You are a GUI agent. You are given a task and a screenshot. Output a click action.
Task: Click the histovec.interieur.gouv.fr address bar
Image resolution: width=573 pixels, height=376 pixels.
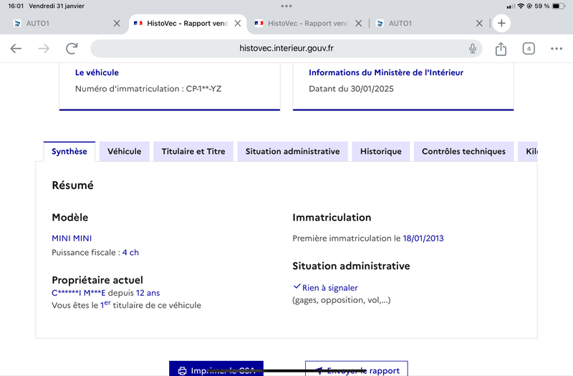click(286, 48)
